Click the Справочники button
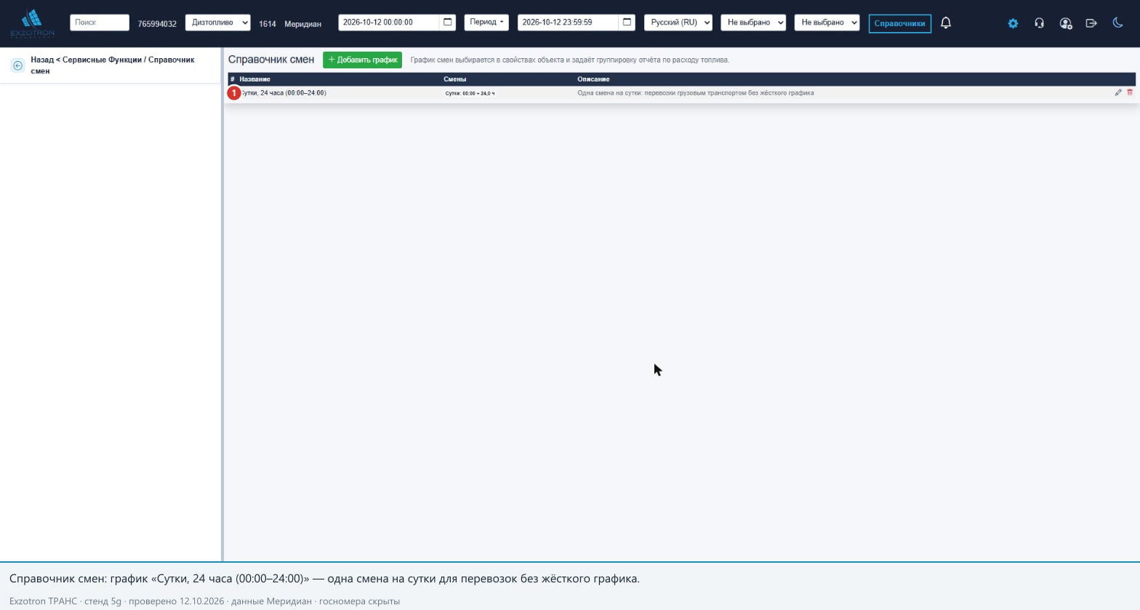1140x610 pixels. (899, 23)
